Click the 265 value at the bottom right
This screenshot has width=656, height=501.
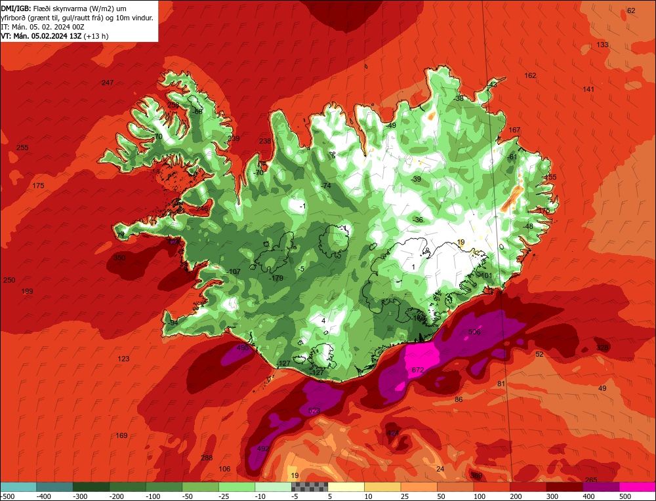click(591, 479)
